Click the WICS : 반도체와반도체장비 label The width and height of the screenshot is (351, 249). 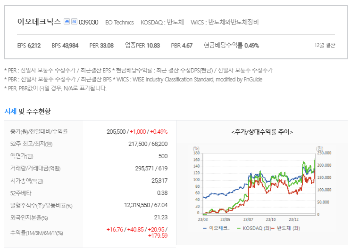coord(225,22)
